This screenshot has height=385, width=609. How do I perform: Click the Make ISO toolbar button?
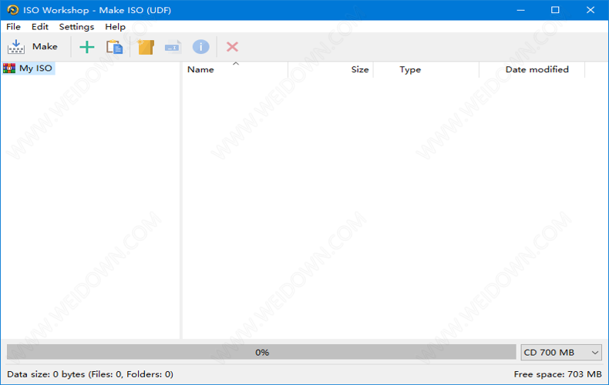click(33, 46)
